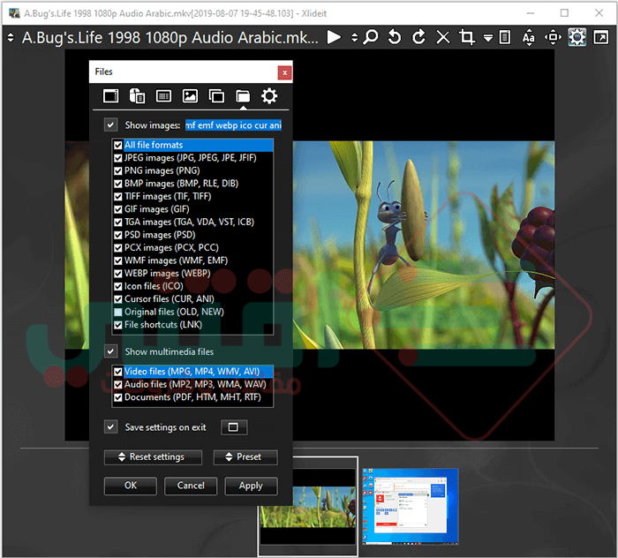
Task: Open the Preset dropdown
Action: point(245,457)
